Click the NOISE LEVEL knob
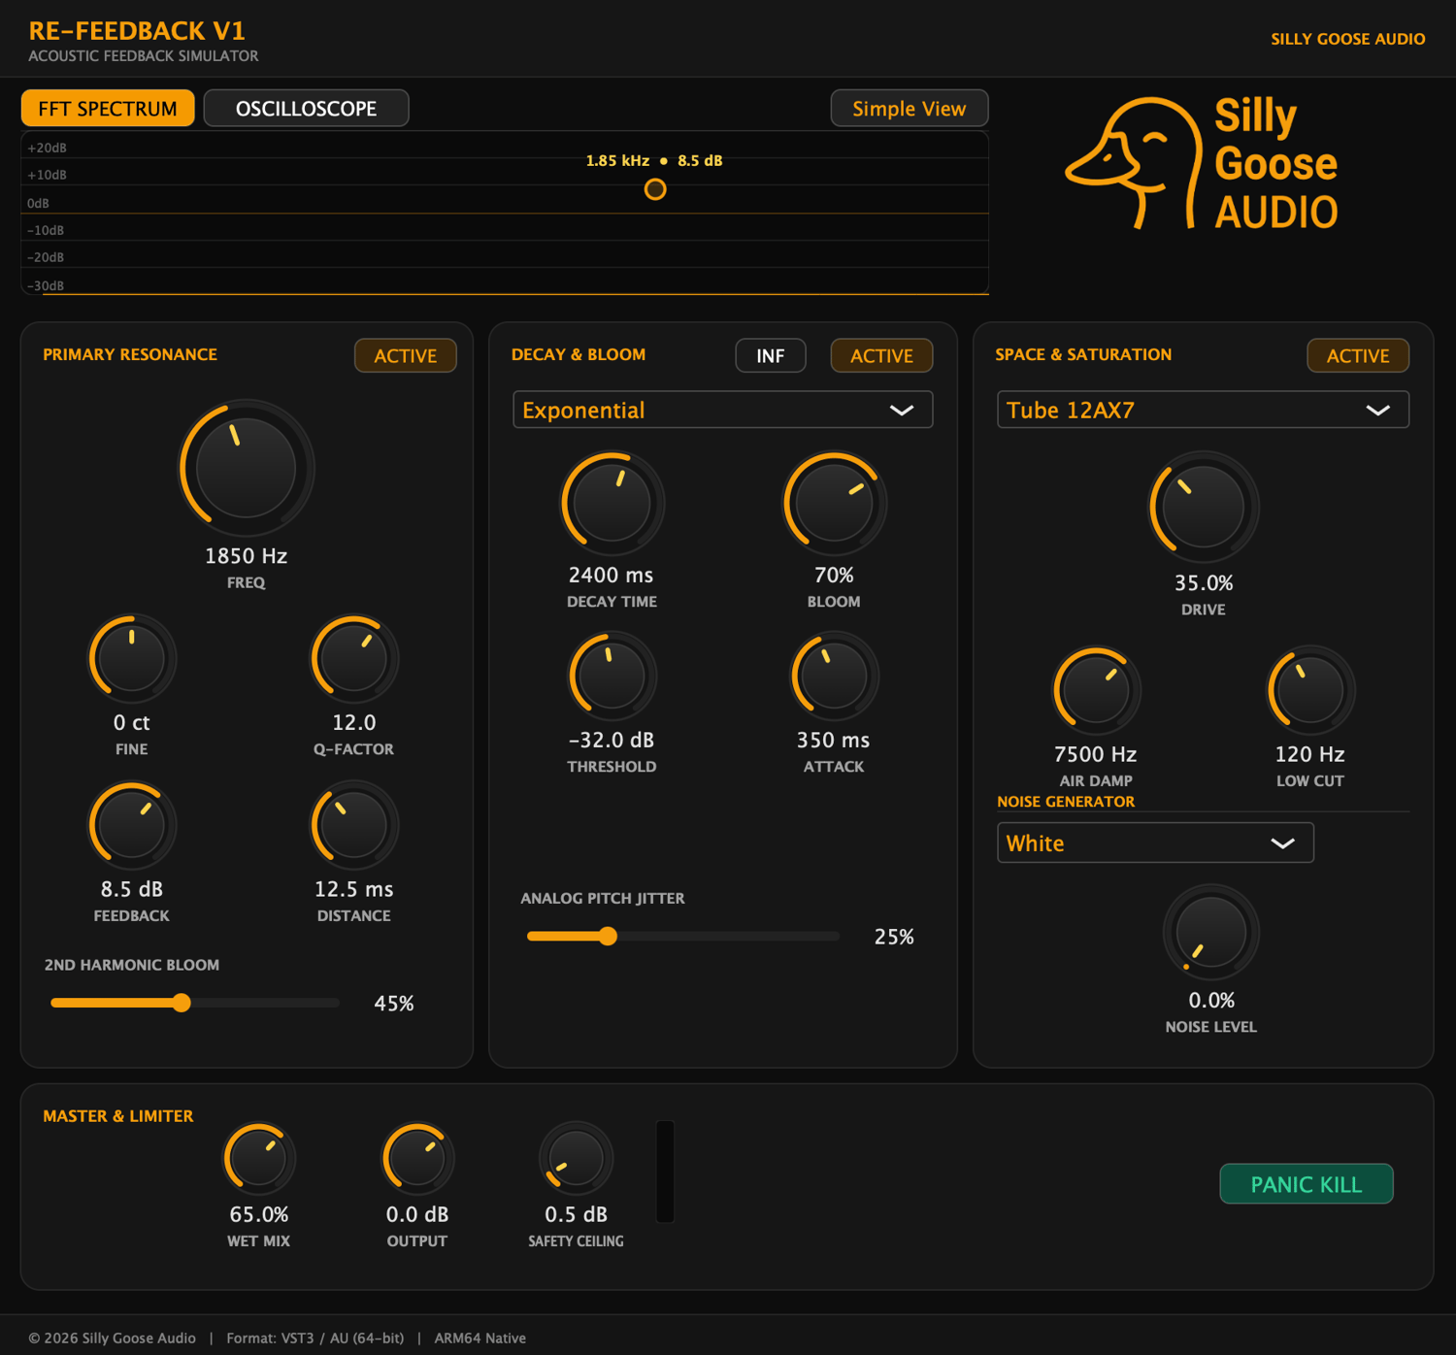The image size is (1456, 1355). [1210, 932]
